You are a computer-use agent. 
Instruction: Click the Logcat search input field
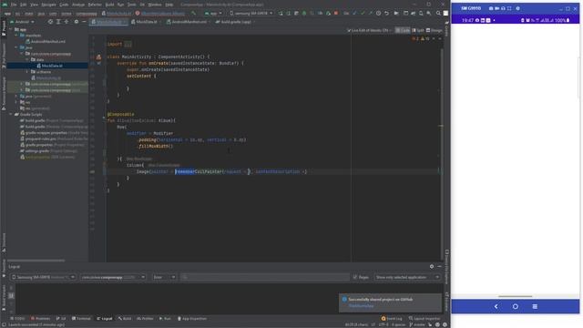click(x=265, y=277)
